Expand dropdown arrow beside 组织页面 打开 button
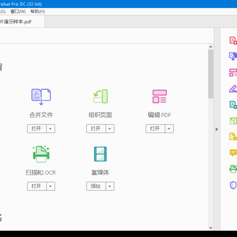This screenshot has height=237, width=237. click(110, 129)
